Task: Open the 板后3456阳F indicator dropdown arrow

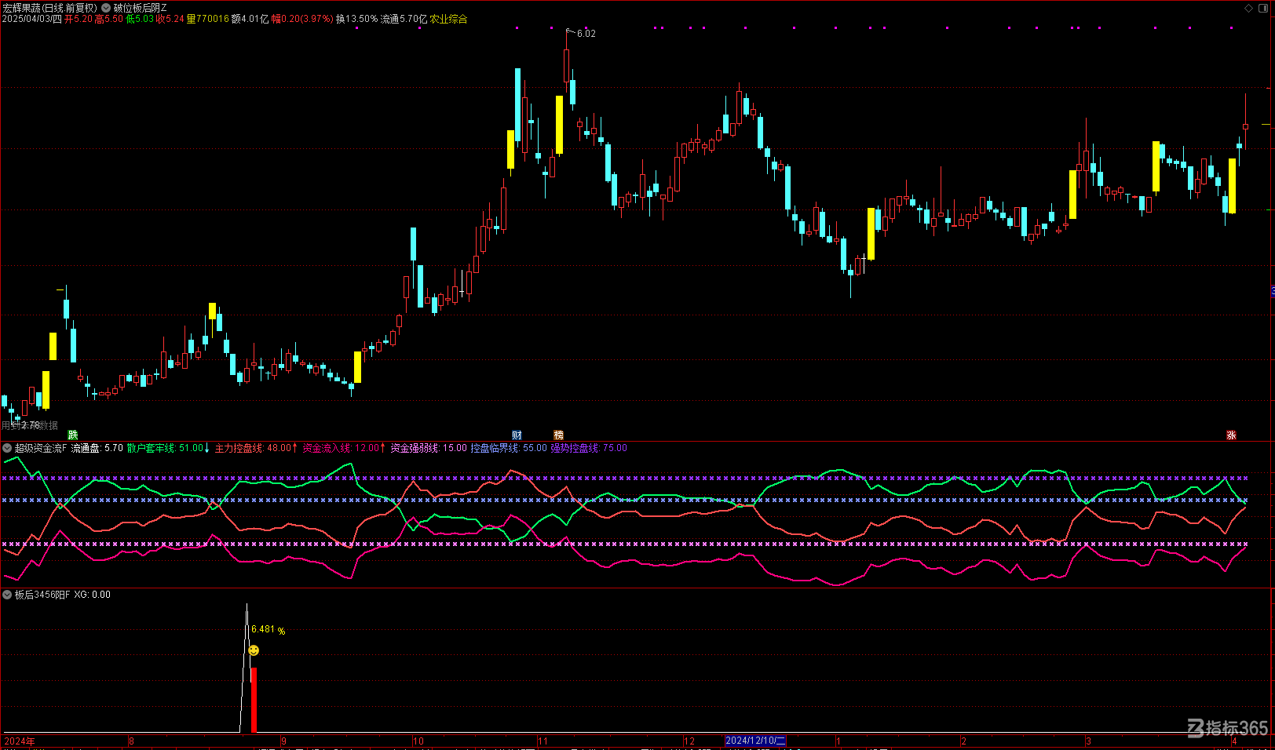Action: coord(7,595)
